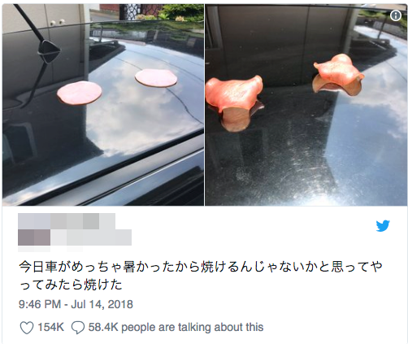408x344 pixels.
Task: Click the 154K likes count
Action: (50, 327)
